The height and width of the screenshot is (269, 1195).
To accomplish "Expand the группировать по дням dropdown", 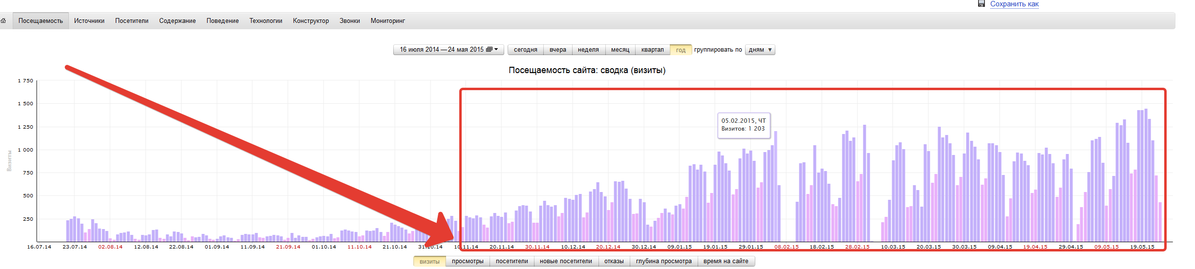I will point(760,50).
